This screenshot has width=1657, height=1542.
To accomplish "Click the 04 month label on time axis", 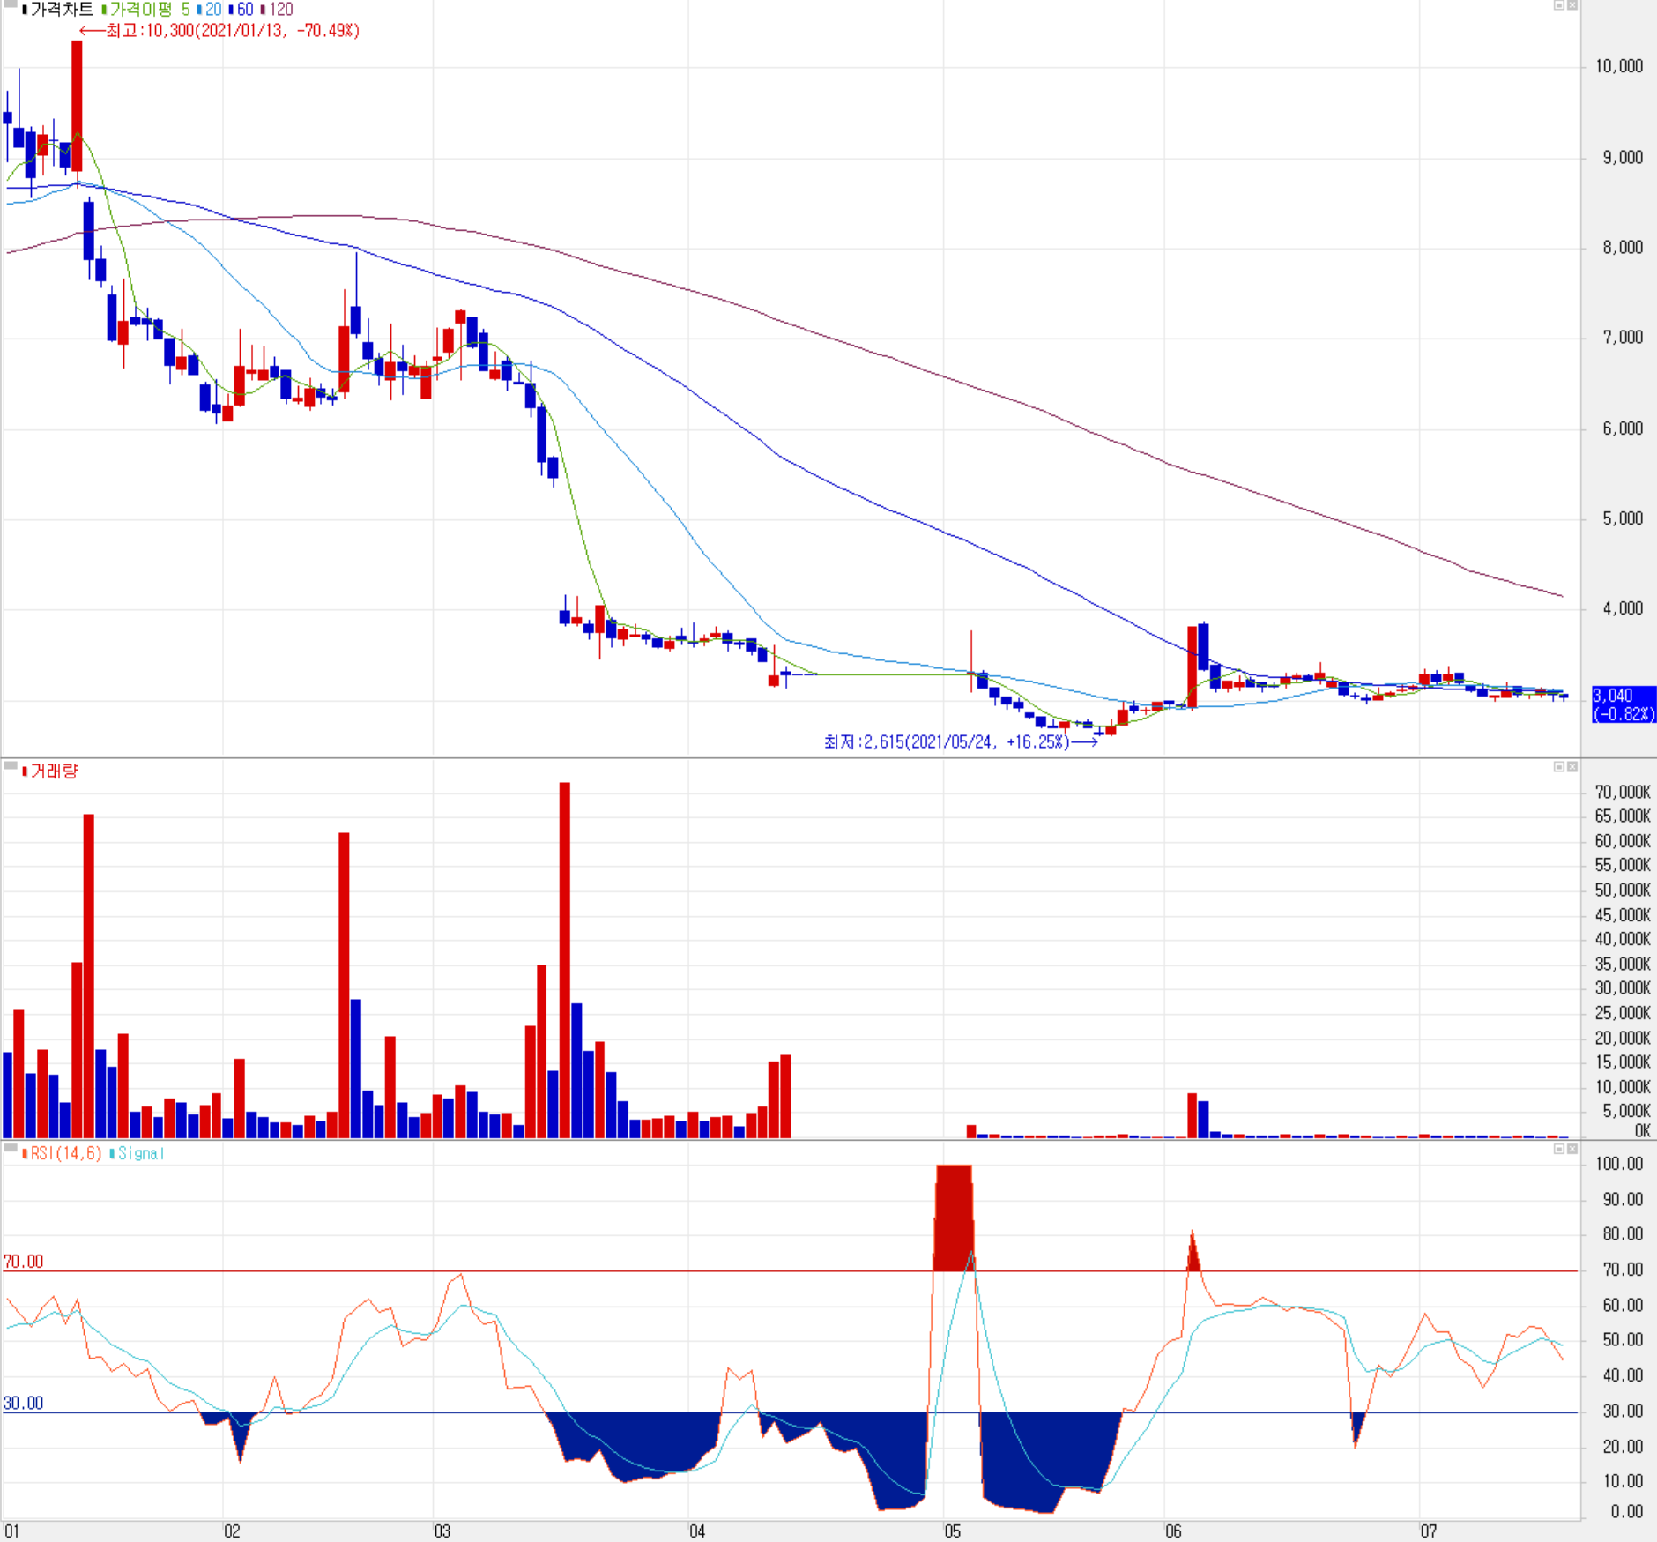I will (697, 1531).
